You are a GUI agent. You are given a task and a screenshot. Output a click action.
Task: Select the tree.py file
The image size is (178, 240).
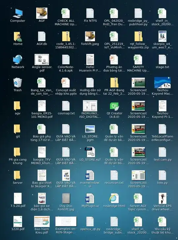(163, 175)
